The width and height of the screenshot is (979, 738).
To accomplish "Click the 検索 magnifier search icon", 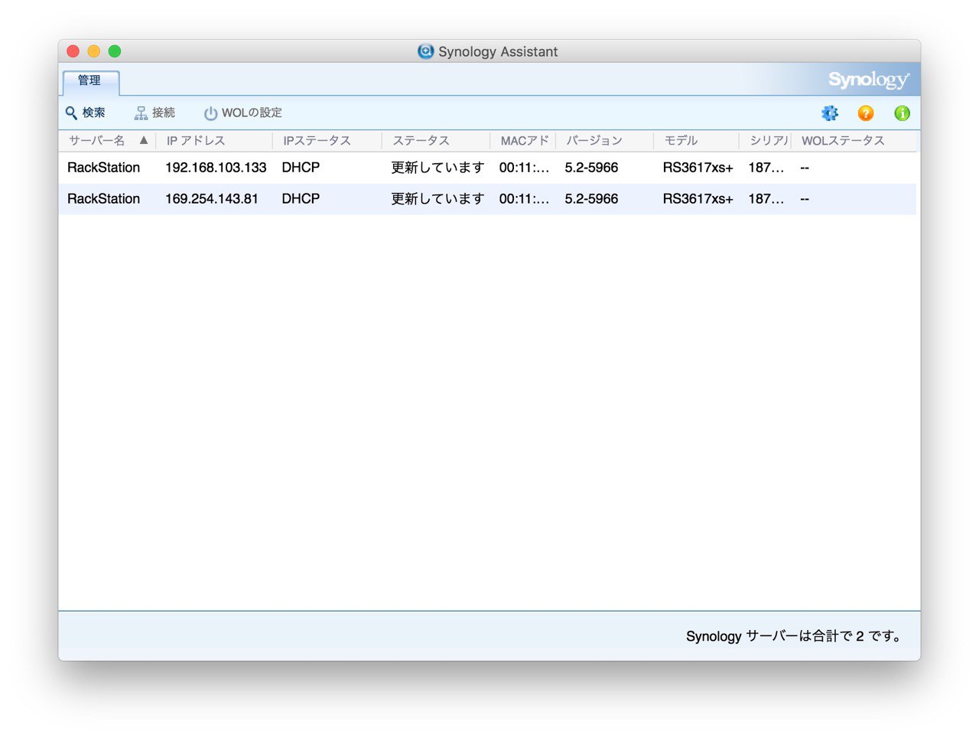I will pos(71,113).
